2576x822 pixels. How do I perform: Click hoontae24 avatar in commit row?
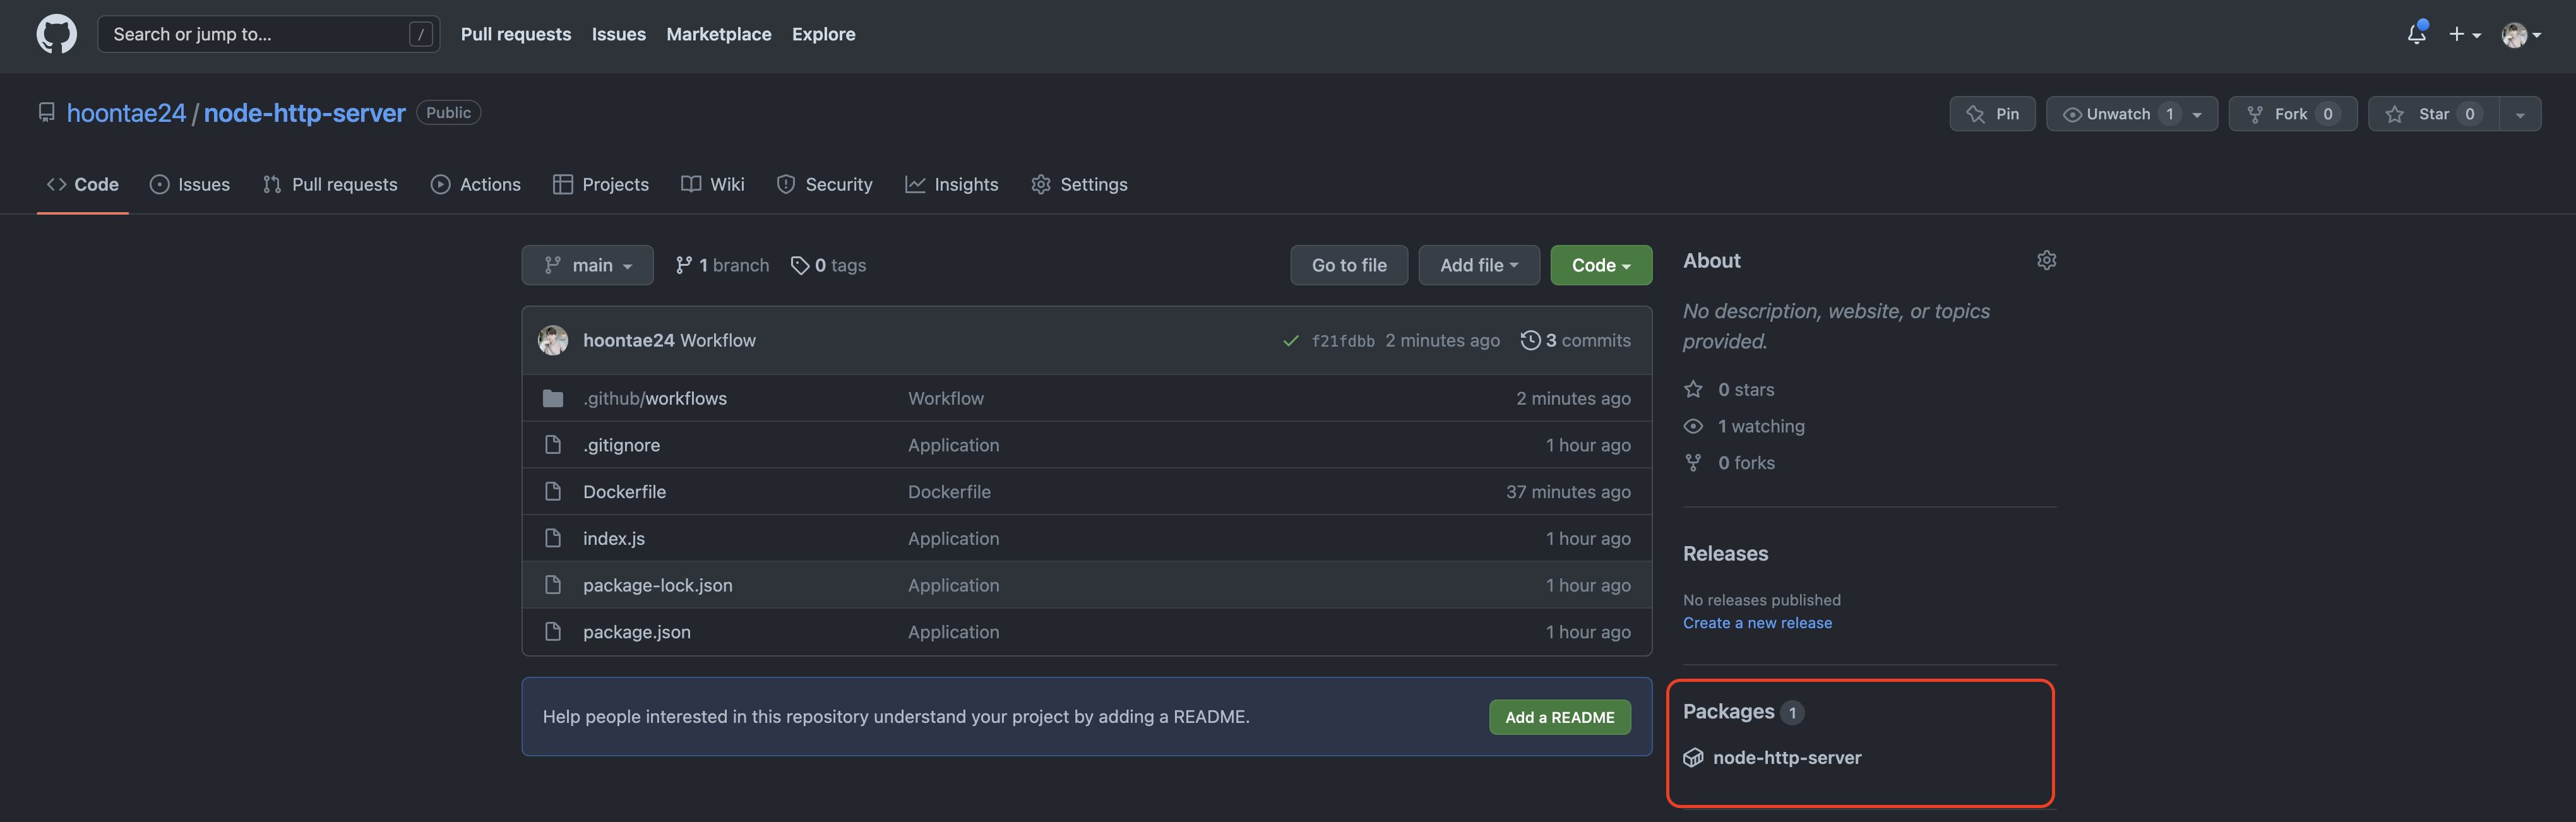[553, 340]
